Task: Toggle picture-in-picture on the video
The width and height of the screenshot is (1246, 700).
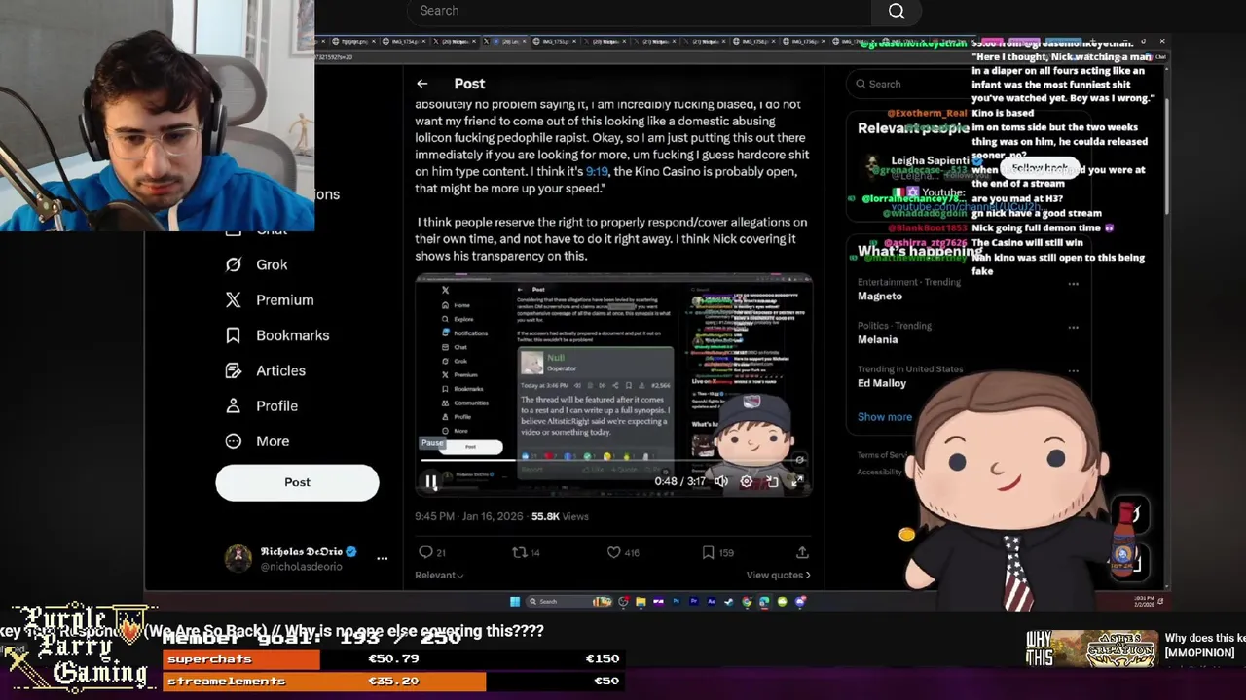Action: tap(772, 481)
